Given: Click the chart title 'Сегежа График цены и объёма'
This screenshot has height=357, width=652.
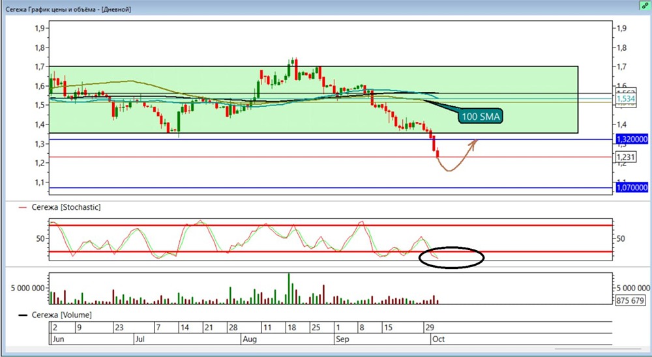Looking at the screenshot, I should coord(50,9).
